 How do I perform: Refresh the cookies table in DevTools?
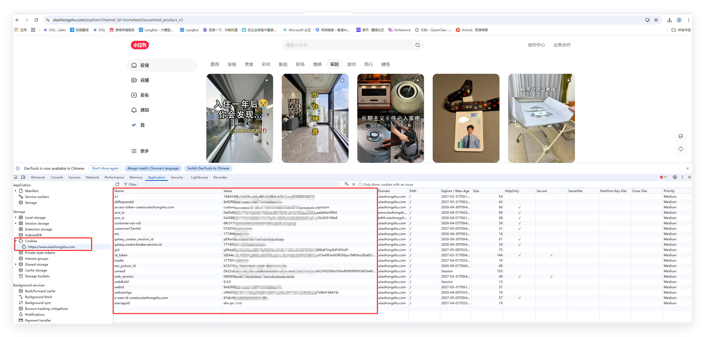117,184
